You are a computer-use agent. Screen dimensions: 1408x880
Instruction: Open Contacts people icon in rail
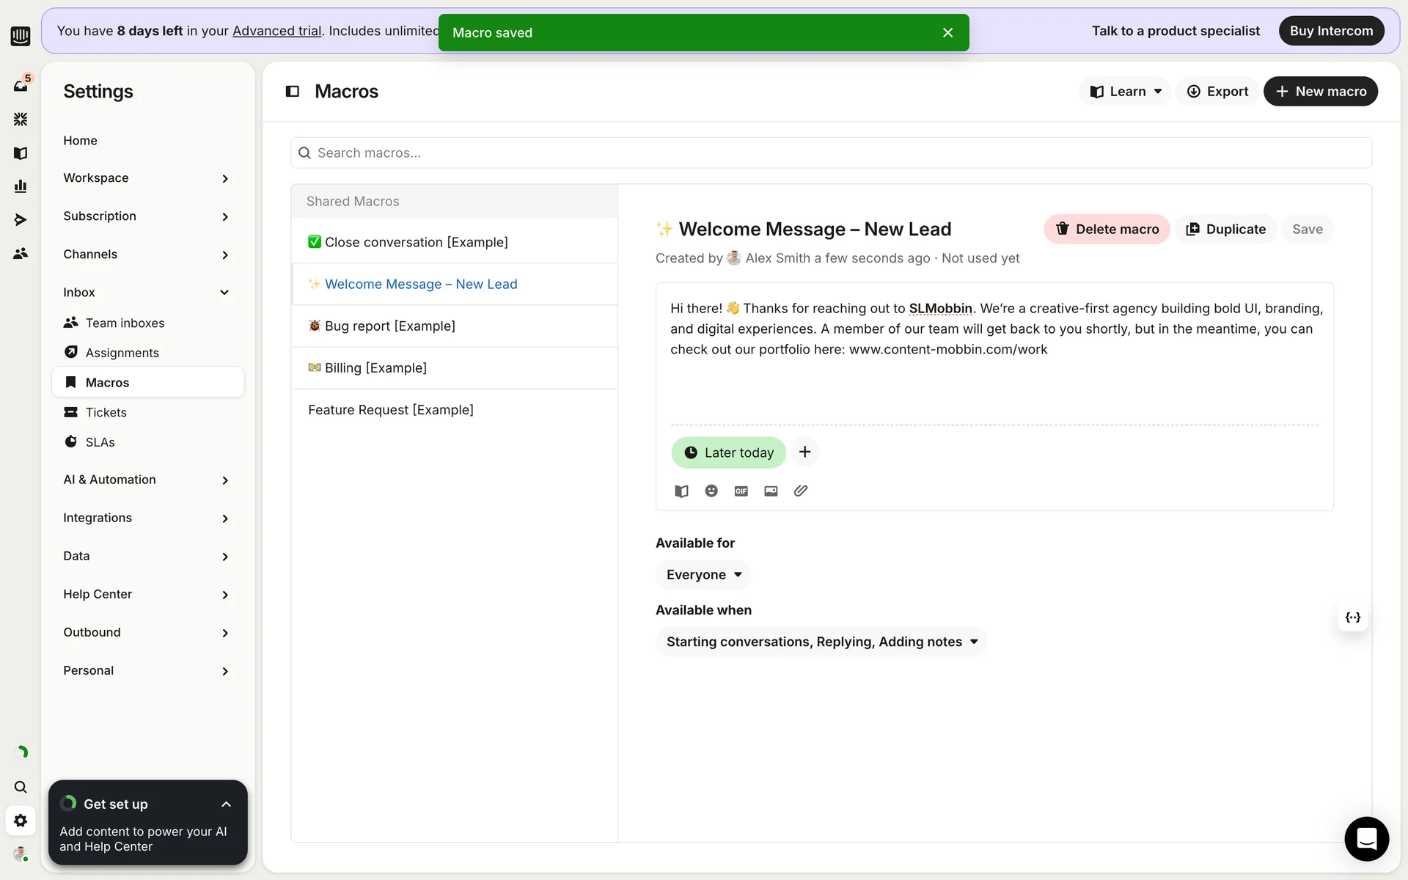pyautogui.click(x=21, y=253)
